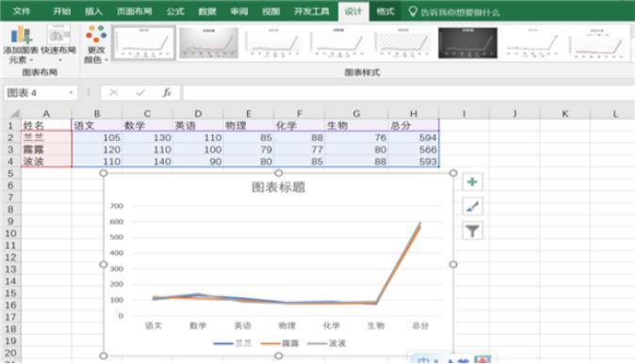Switch to the 公式 ribbon tab

click(x=175, y=11)
